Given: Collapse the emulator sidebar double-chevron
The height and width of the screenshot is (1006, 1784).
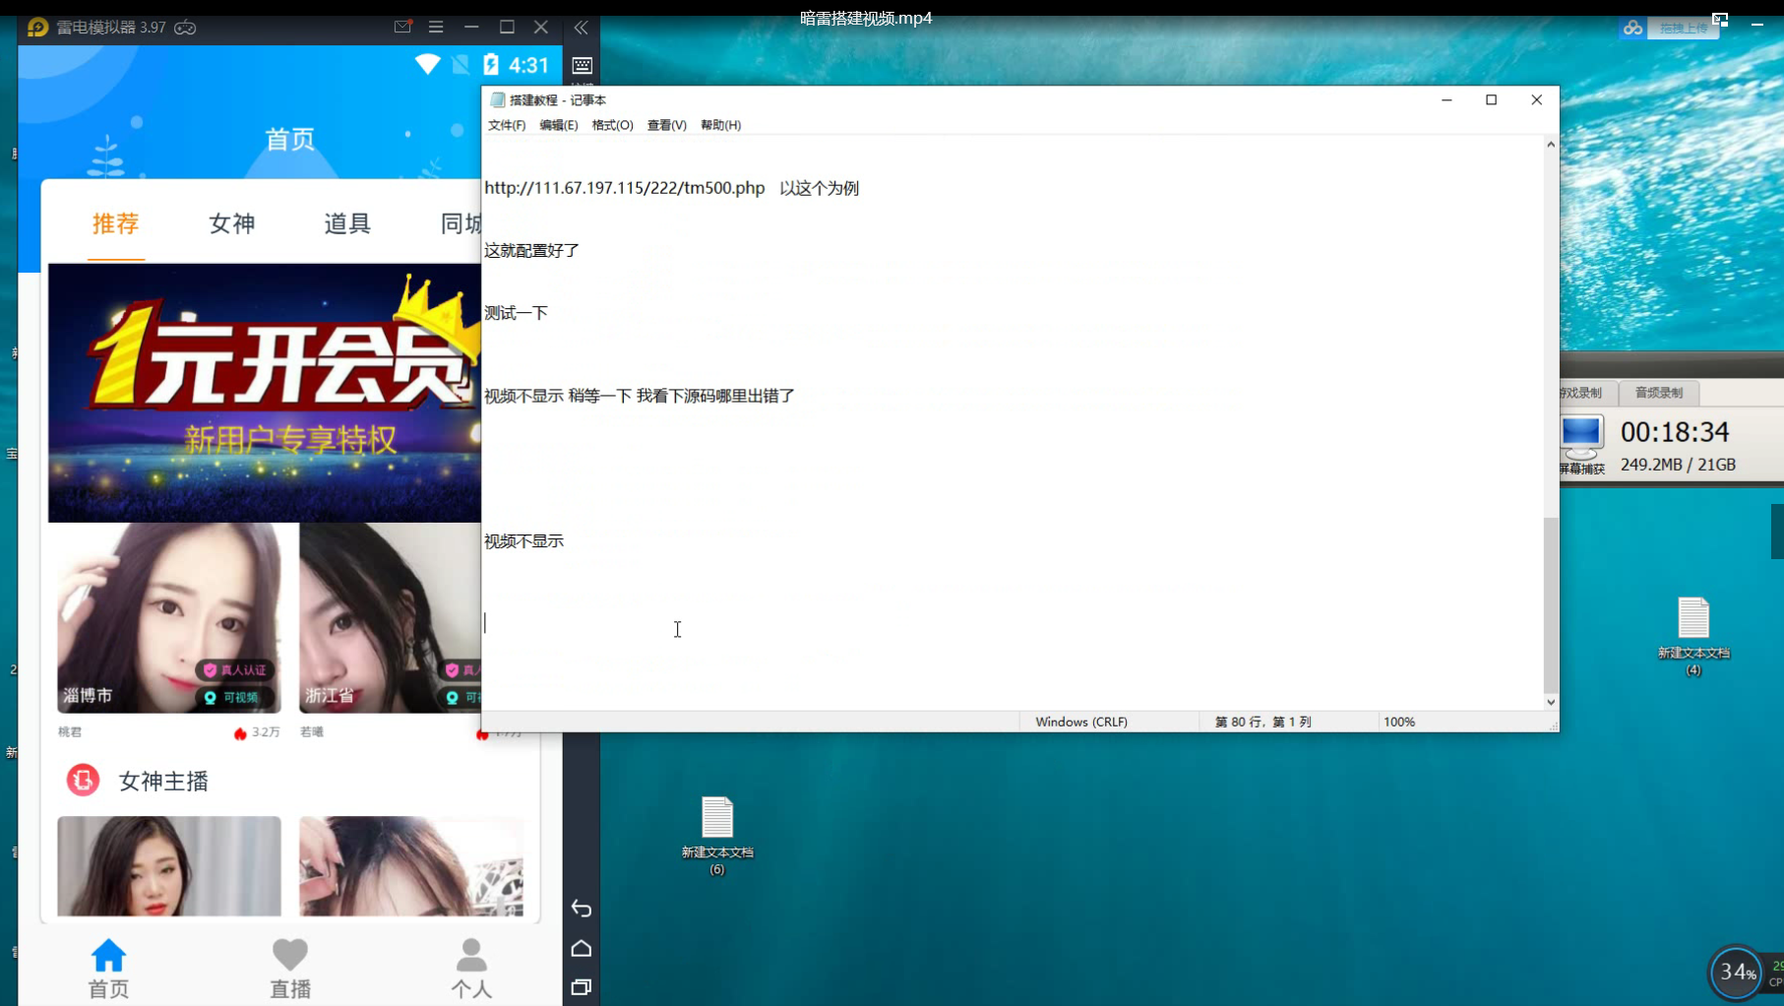Looking at the screenshot, I should pos(582,28).
